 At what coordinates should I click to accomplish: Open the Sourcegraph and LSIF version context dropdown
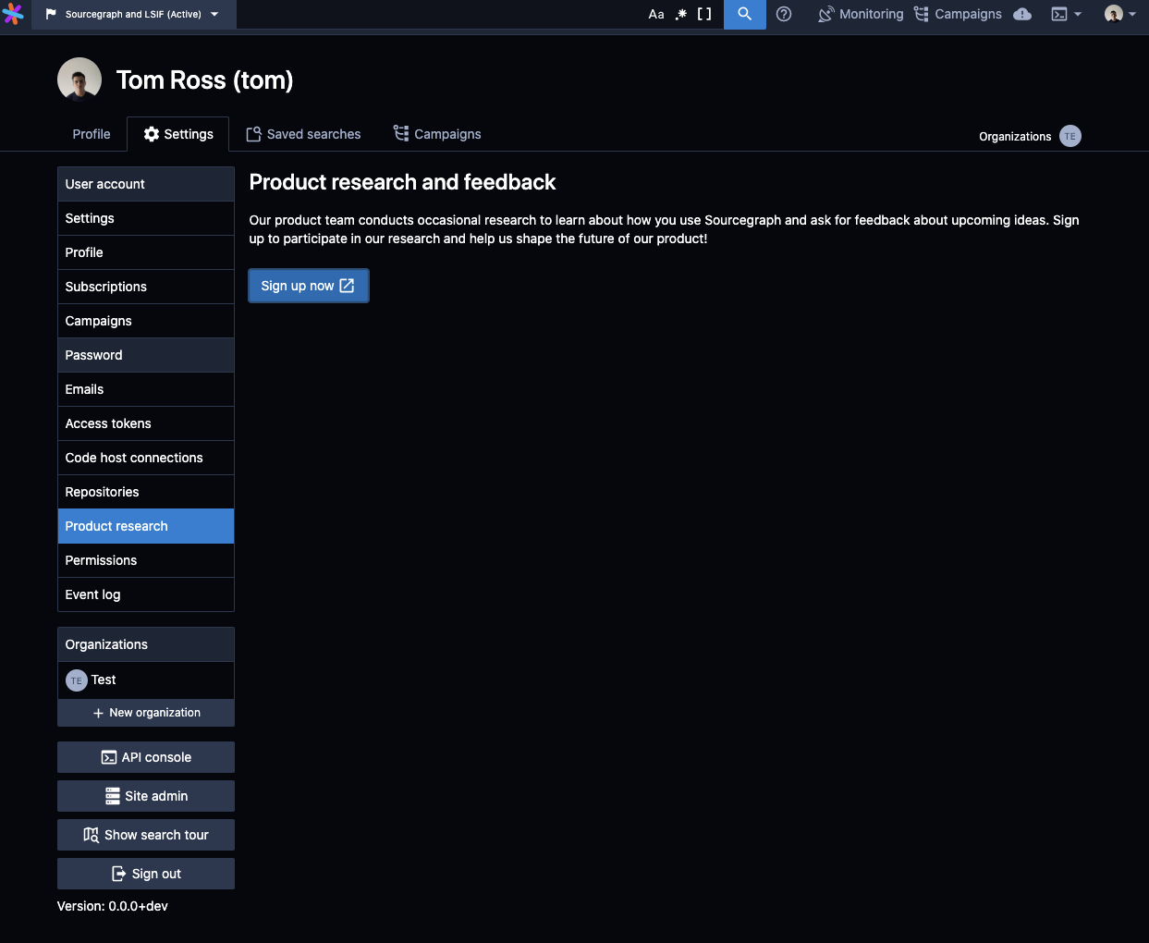(x=133, y=14)
